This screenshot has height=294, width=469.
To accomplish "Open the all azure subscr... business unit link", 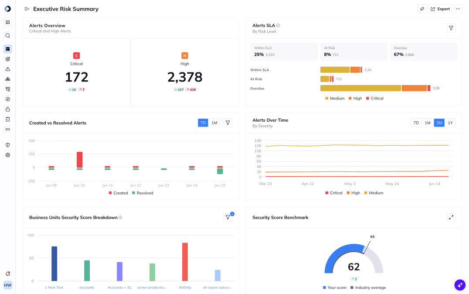I will (218, 287).
